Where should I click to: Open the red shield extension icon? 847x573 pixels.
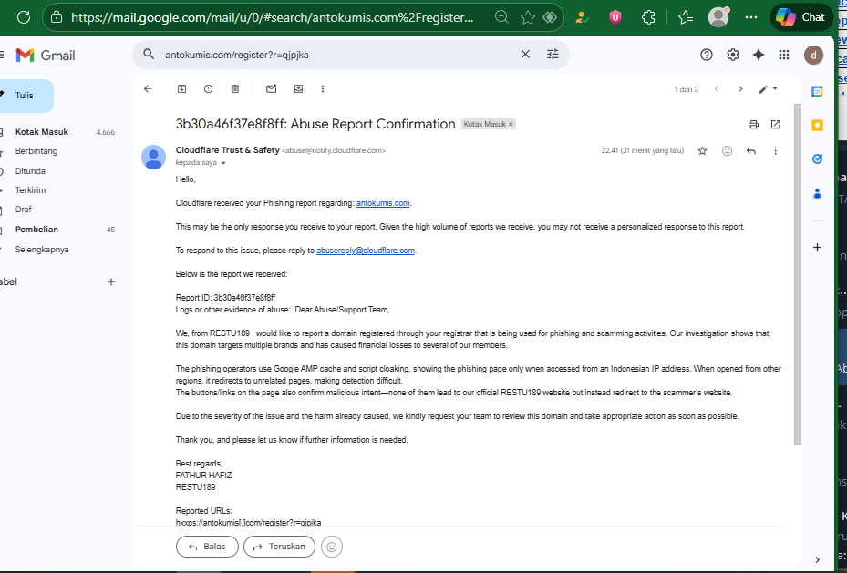615,17
